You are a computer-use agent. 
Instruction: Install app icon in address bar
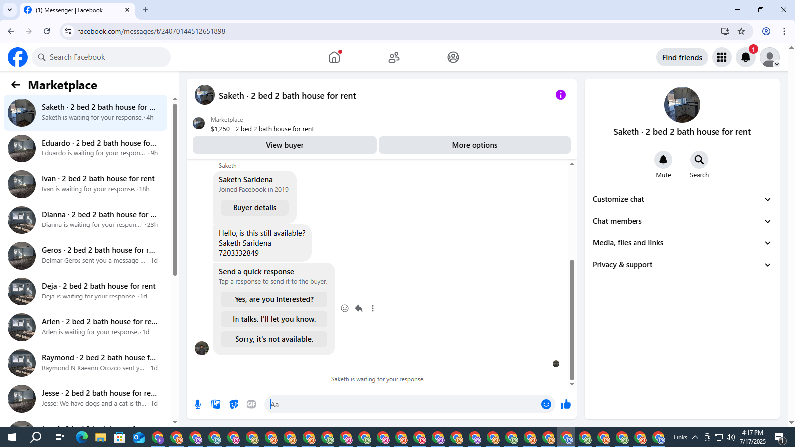(x=725, y=31)
